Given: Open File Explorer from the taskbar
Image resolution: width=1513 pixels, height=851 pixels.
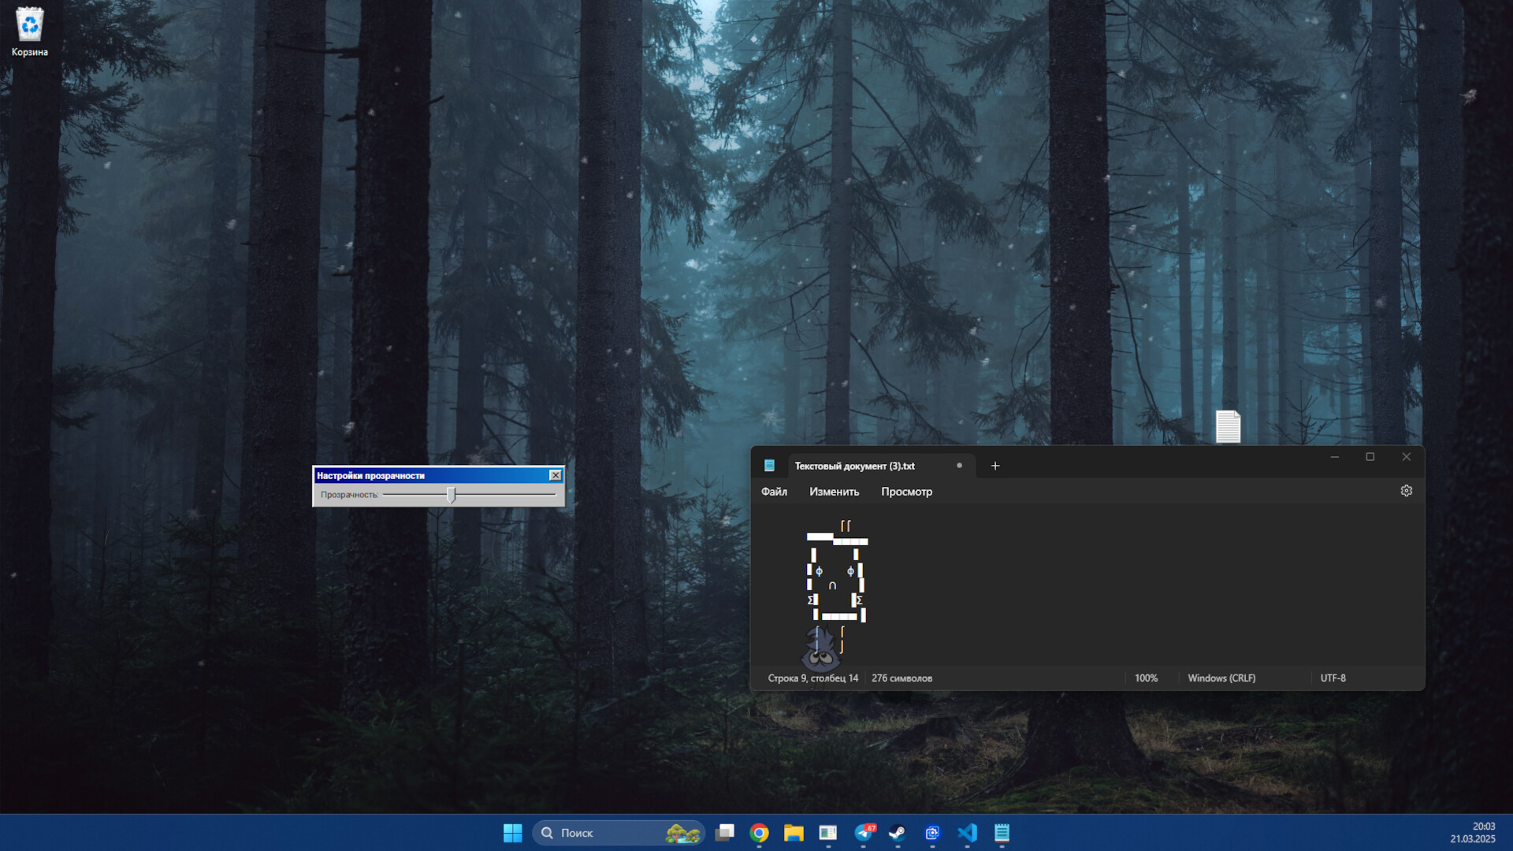Looking at the screenshot, I should pos(793,833).
